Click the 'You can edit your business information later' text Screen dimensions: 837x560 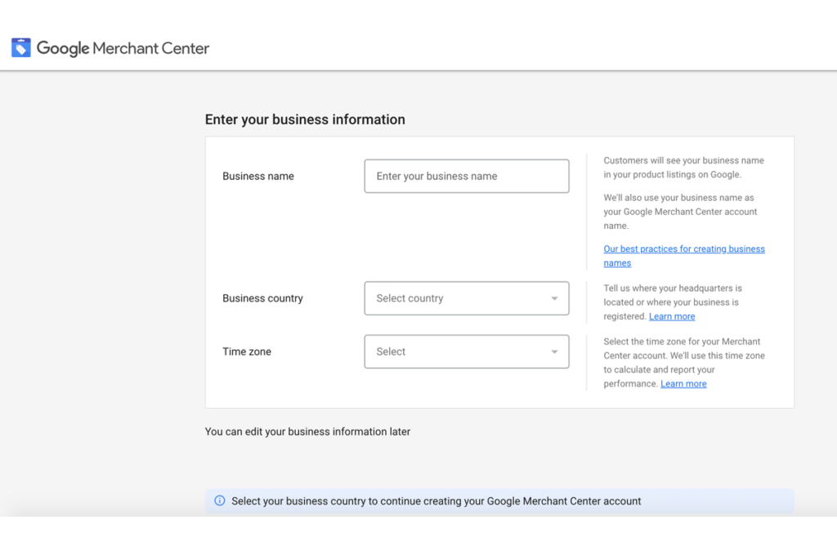pyautogui.click(x=307, y=431)
